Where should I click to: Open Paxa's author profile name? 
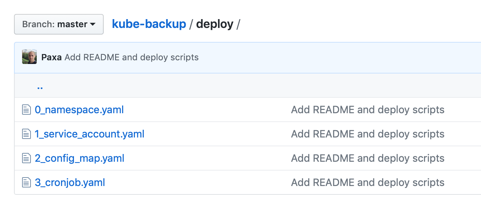coord(51,57)
